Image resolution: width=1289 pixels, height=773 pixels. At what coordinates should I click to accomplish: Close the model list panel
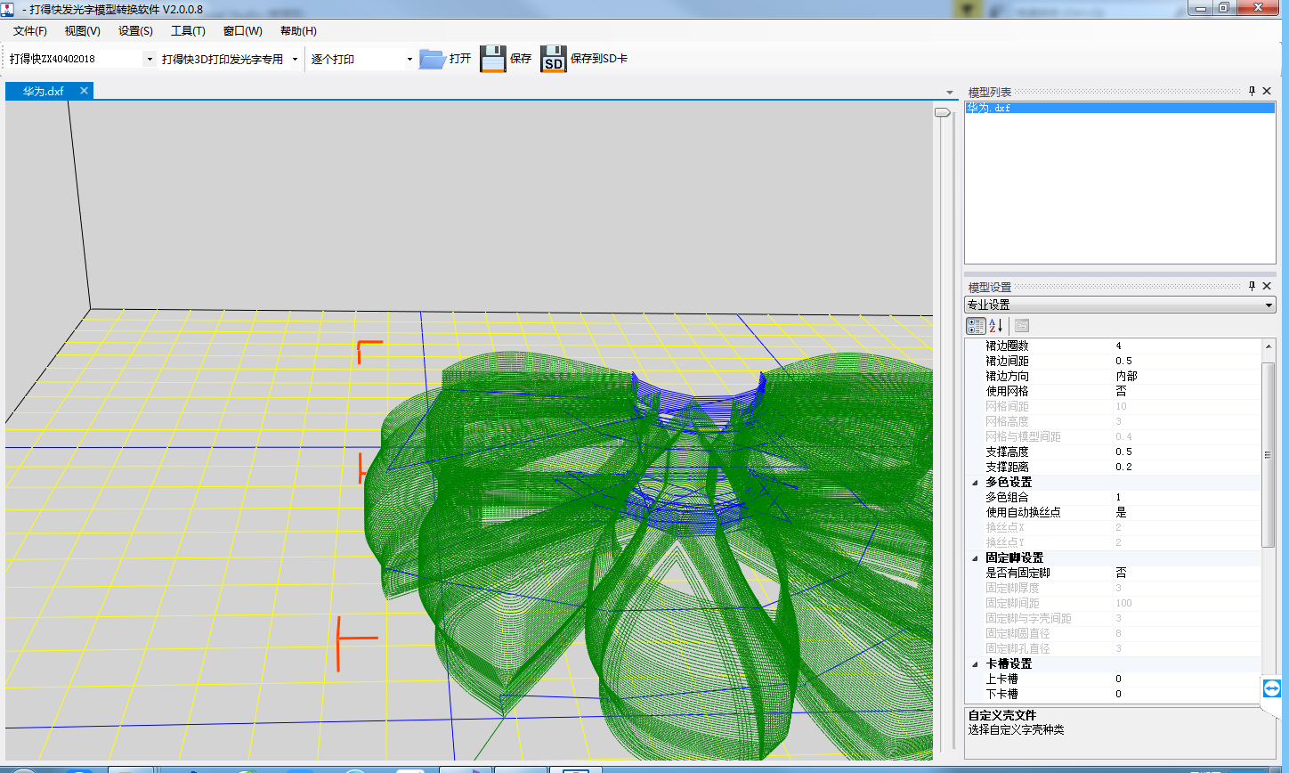pos(1267,92)
